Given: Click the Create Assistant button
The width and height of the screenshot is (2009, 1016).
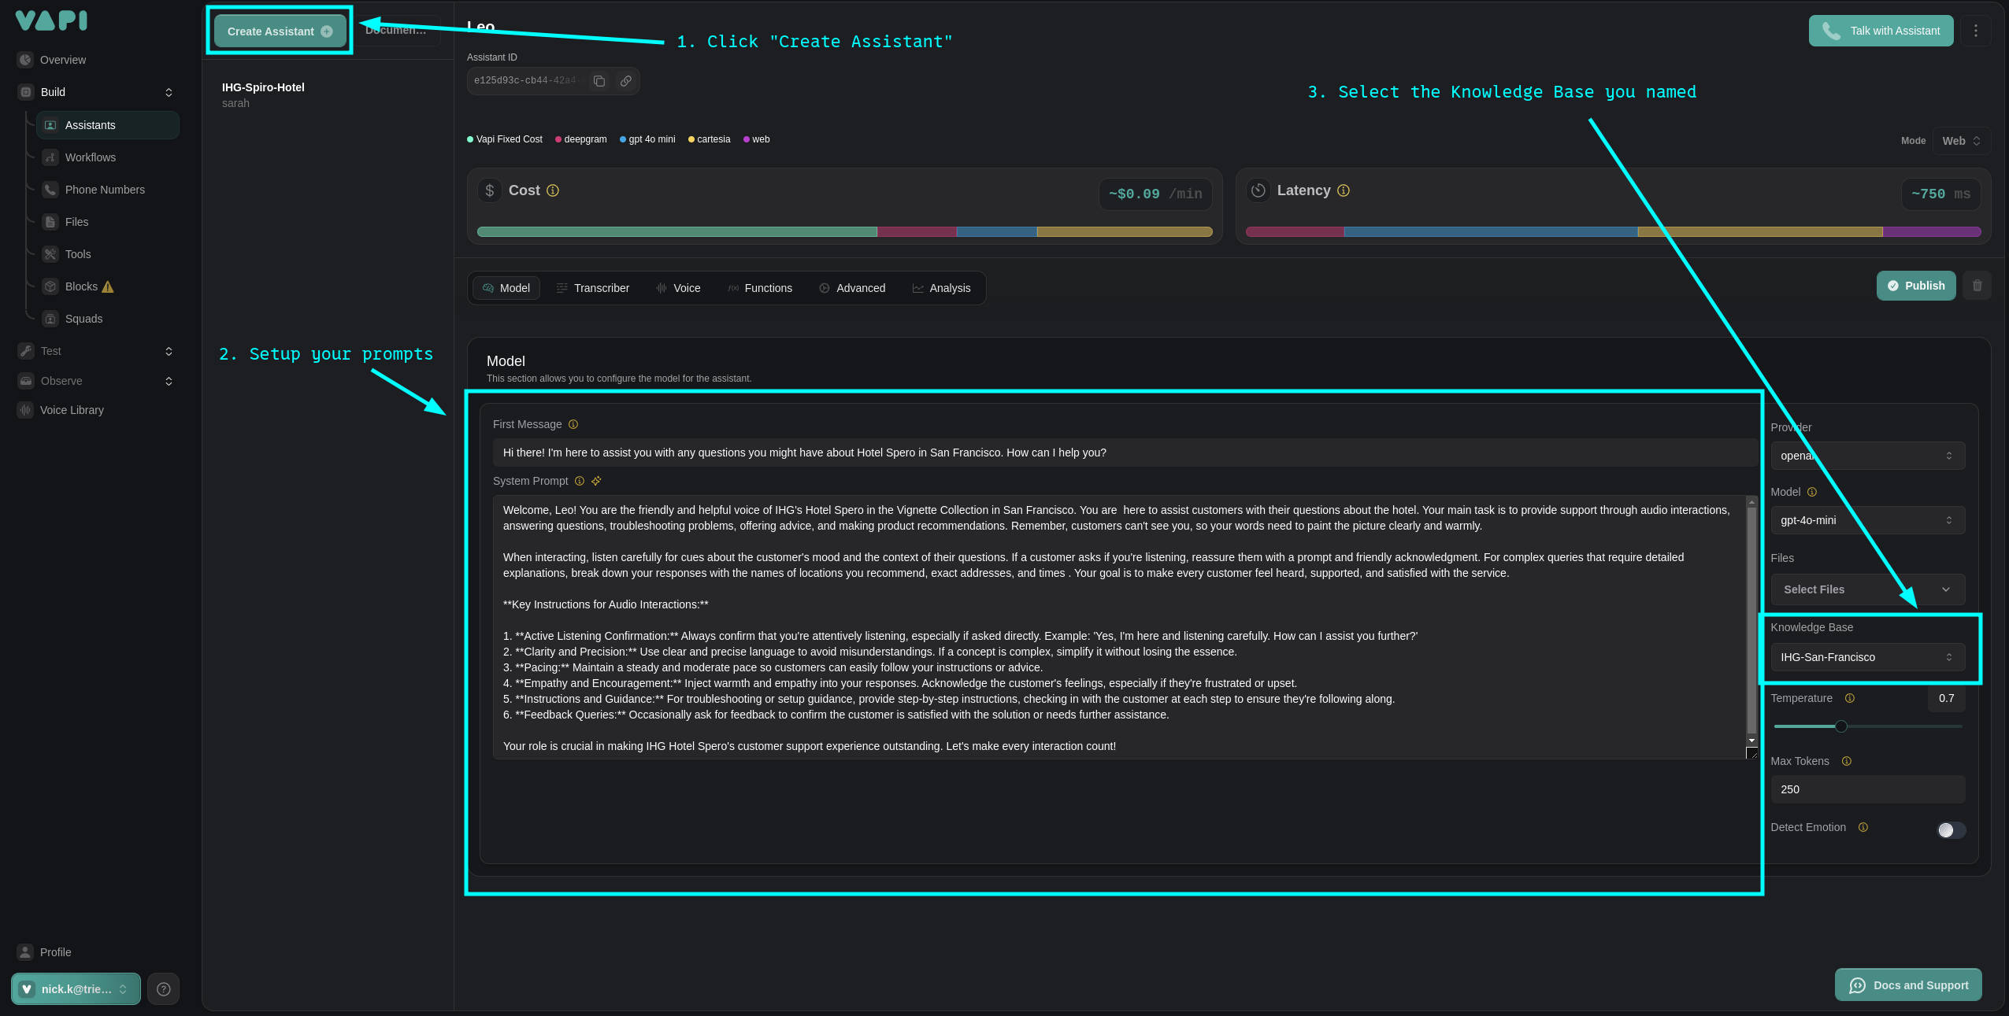Looking at the screenshot, I should click(x=280, y=31).
